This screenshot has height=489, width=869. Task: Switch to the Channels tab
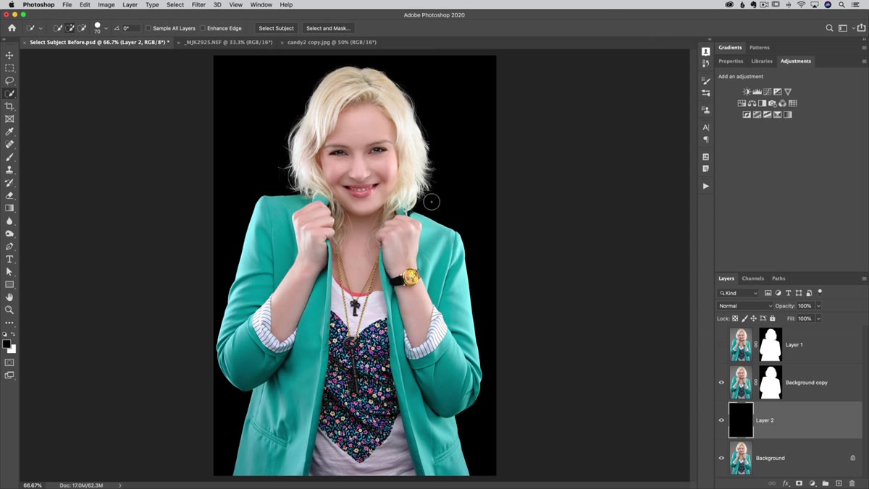752,278
